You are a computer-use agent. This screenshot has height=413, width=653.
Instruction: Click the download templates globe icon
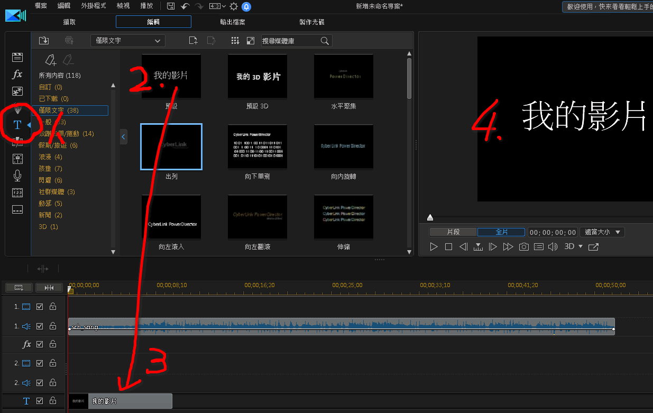pyautogui.click(x=69, y=41)
